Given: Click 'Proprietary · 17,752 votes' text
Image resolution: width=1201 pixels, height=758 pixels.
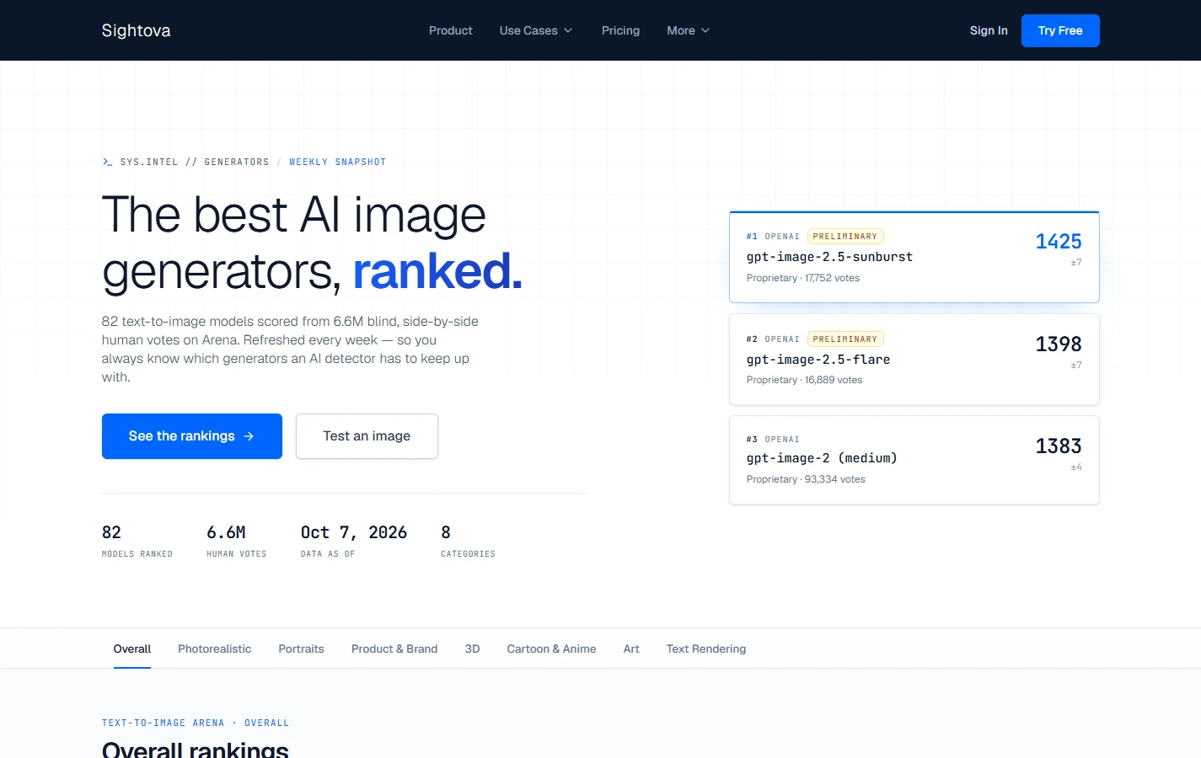Looking at the screenshot, I should coord(803,278).
